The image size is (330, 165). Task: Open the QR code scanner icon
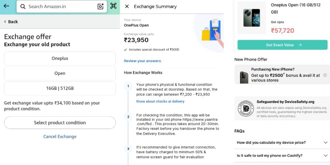coord(113,6)
